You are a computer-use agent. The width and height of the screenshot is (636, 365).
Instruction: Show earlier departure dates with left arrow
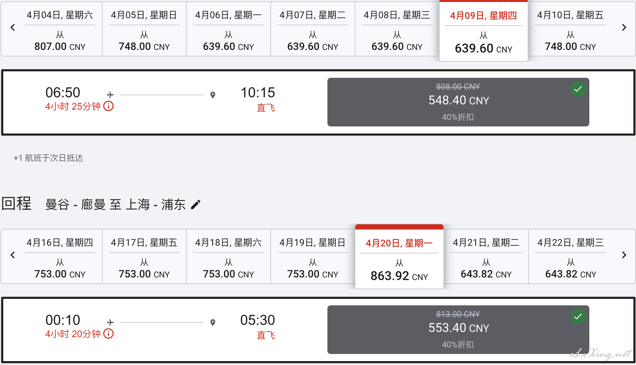[x=13, y=28]
